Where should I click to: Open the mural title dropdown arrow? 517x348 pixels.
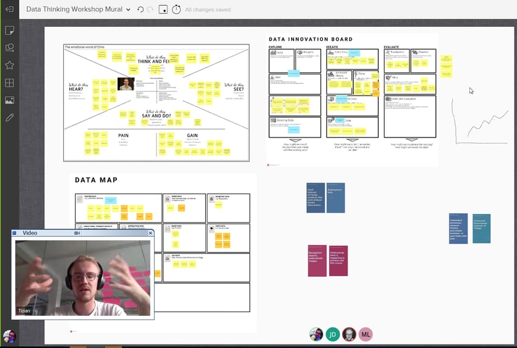(128, 10)
